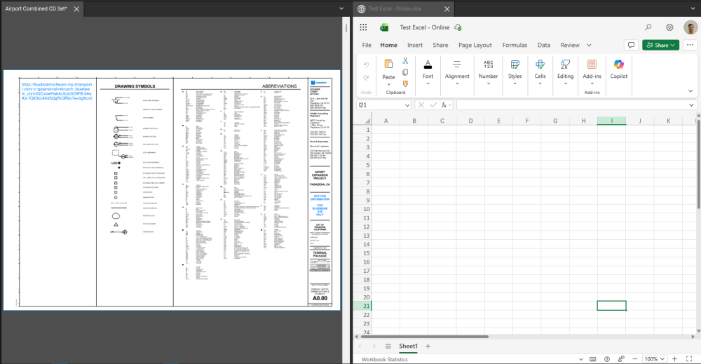Expand the Name Box dropdown showing I21
The width and height of the screenshot is (701, 364).
(407, 105)
